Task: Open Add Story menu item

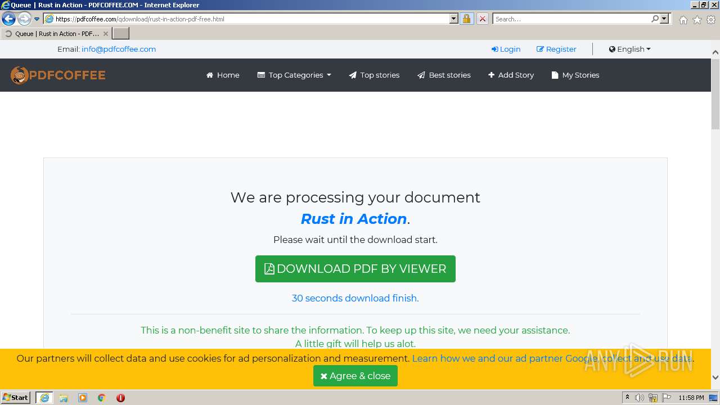Action: pyautogui.click(x=511, y=75)
